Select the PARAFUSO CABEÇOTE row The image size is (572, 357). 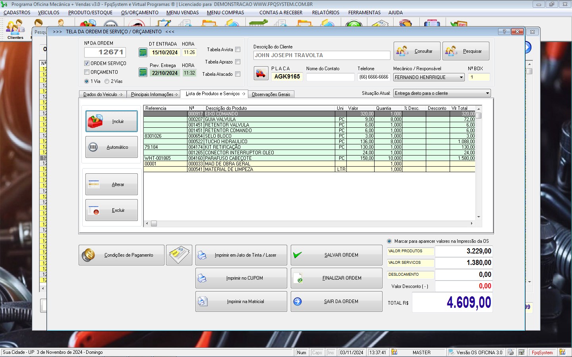point(309,158)
